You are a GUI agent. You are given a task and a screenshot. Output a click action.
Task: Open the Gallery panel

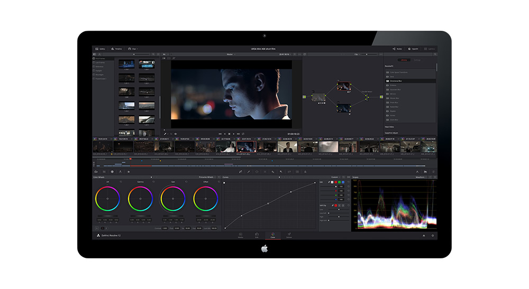click(100, 49)
